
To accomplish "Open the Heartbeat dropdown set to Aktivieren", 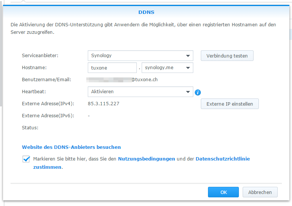I will (140, 92).
